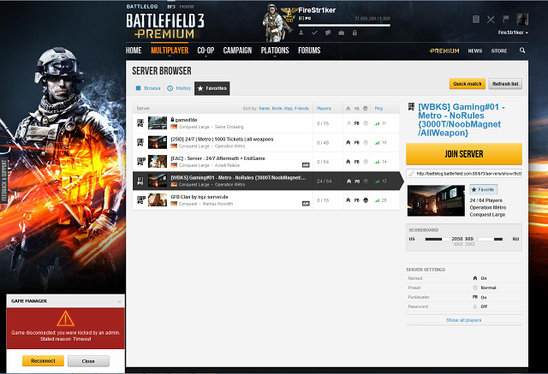Viewport: 548px width, 374px height.
Task: Select the gamed!de server row
Action: 266,123
